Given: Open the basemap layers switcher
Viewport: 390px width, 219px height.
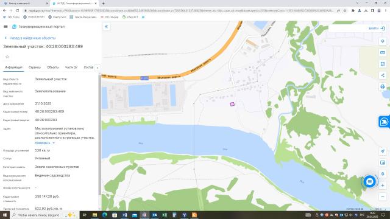Looking at the screenshot, I should [x=383, y=162].
